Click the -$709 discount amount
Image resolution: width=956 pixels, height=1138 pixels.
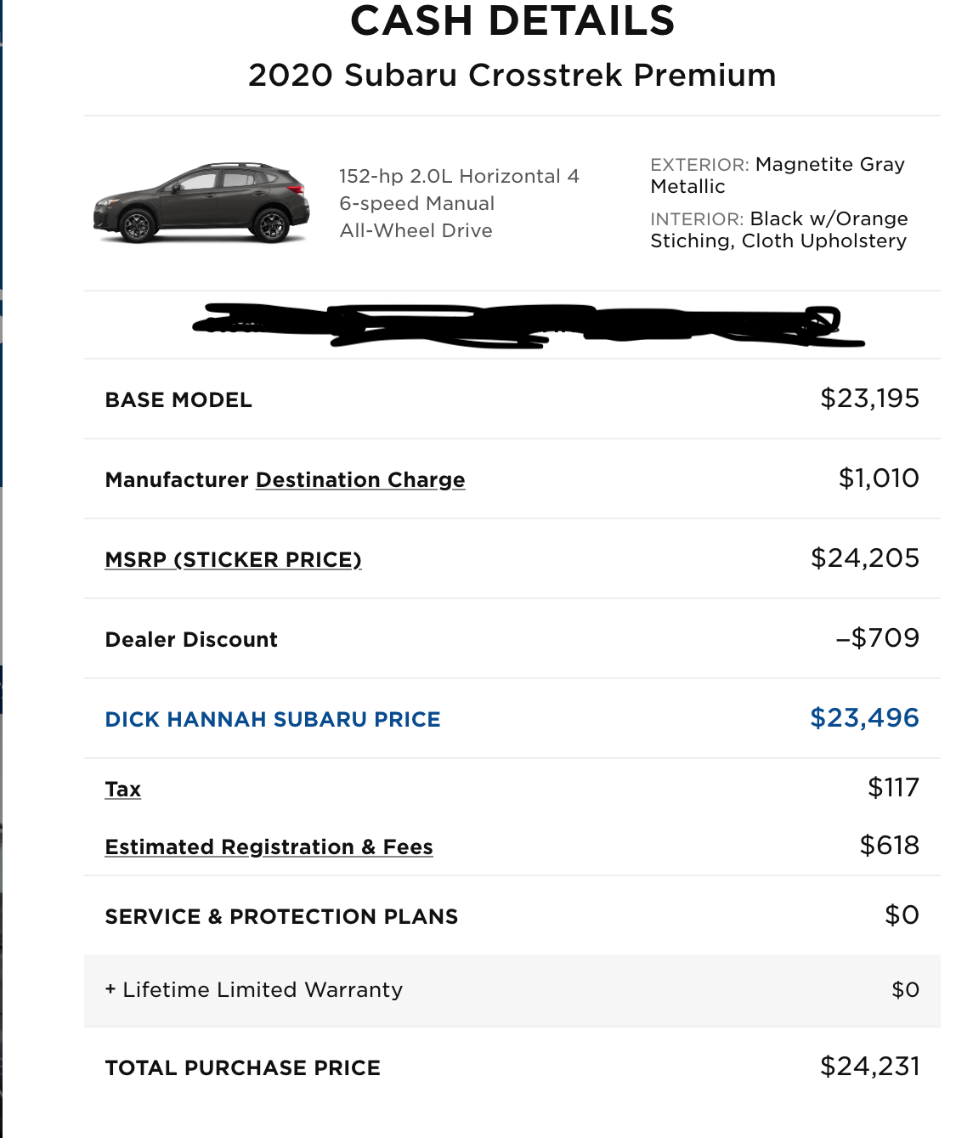tap(877, 638)
